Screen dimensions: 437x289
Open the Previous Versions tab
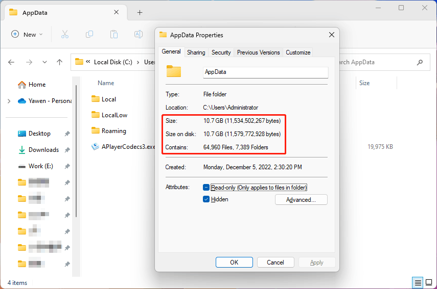tap(258, 52)
